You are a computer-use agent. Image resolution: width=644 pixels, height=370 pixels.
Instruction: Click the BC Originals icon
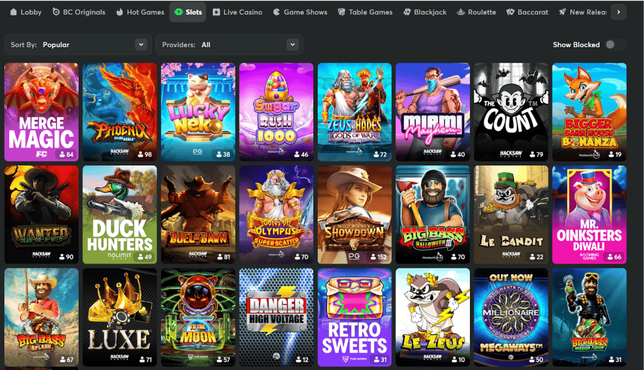point(57,12)
